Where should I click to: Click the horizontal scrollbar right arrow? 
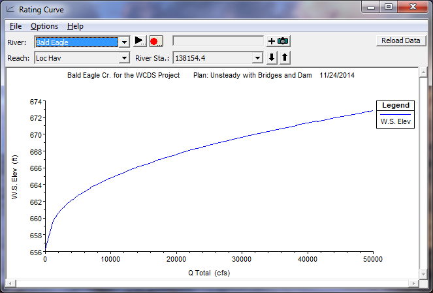click(415, 283)
